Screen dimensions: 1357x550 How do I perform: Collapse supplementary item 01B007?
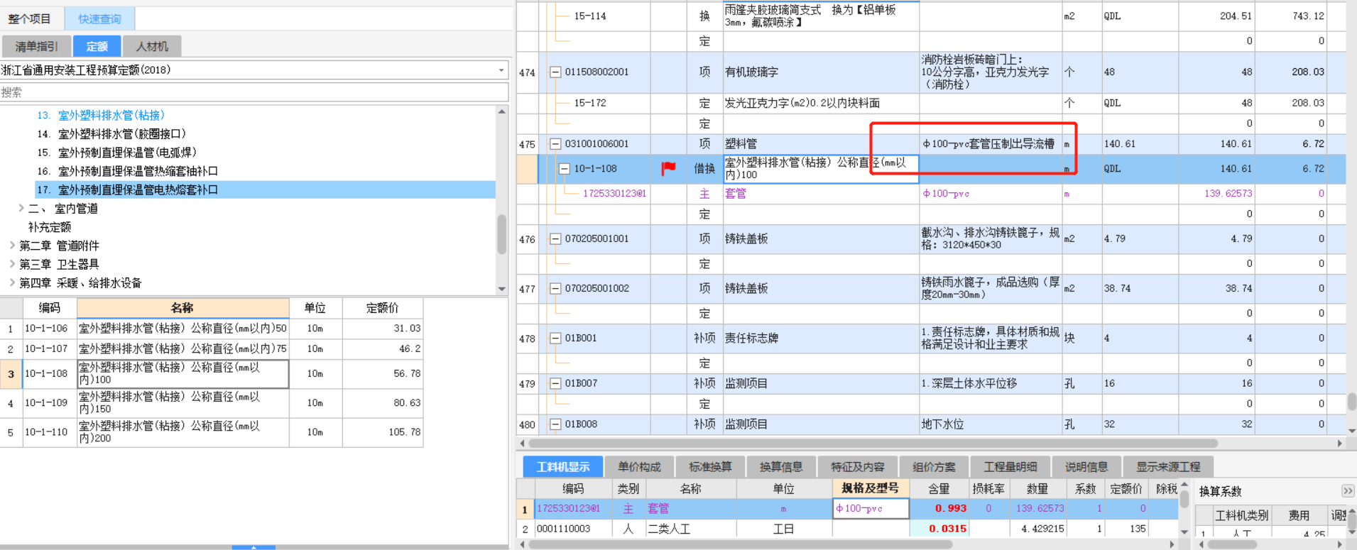(x=555, y=383)
